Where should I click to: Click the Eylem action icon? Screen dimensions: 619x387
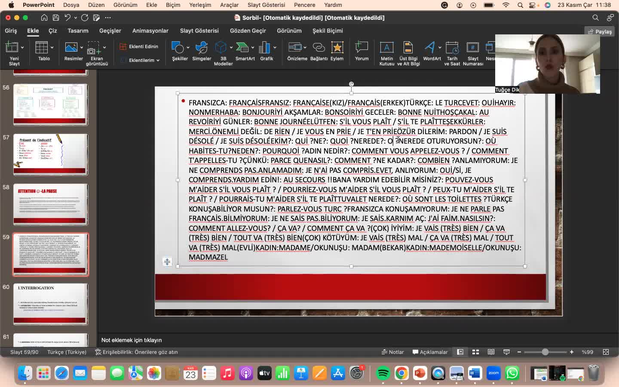tap(337, 48)
